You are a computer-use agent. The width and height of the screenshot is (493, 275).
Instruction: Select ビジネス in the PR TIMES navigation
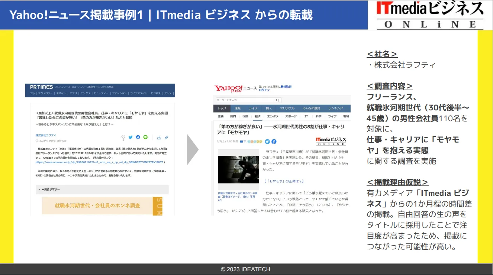point(156,93)
